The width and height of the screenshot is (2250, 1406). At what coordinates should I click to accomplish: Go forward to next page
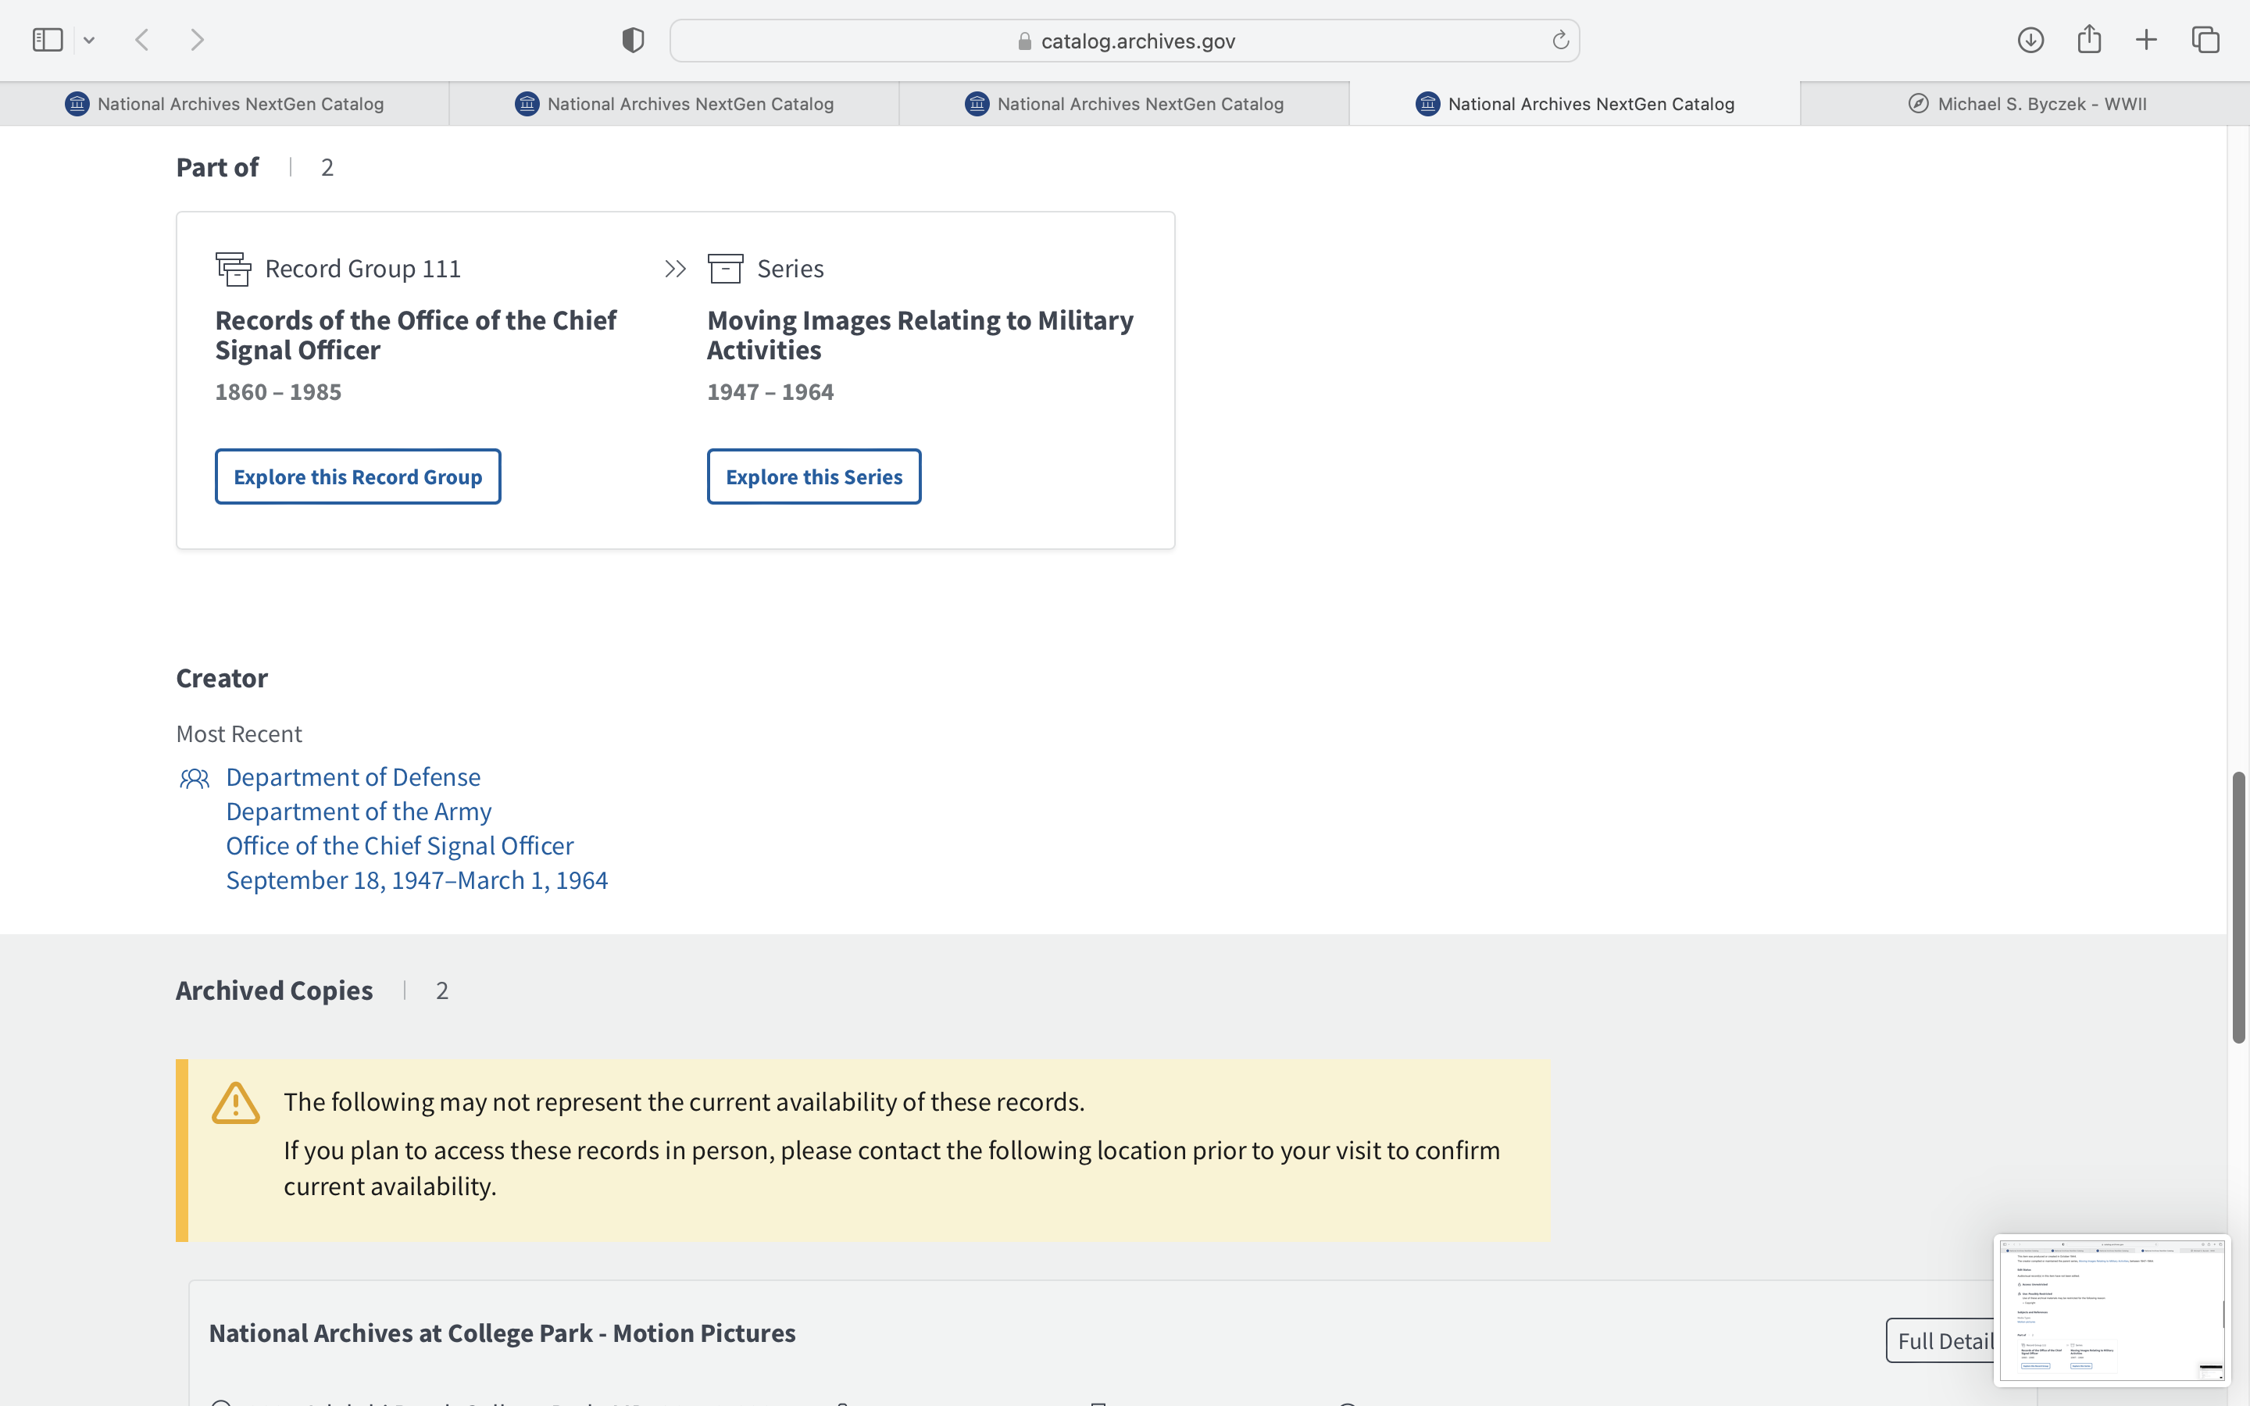(197, 40)
